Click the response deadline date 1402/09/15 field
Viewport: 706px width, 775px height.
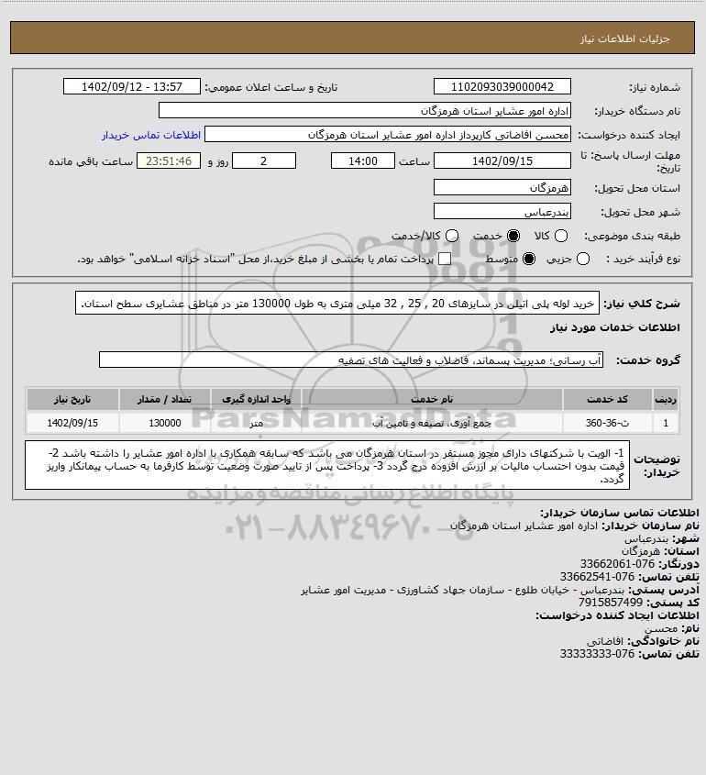point(502,161)
